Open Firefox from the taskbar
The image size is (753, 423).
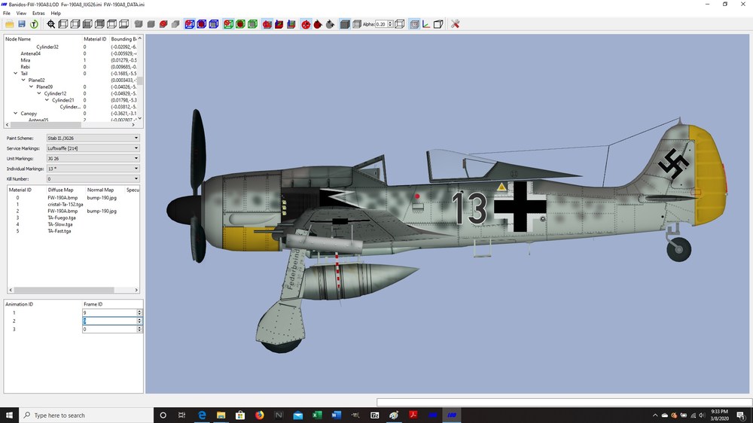click(x=259, y=415)
